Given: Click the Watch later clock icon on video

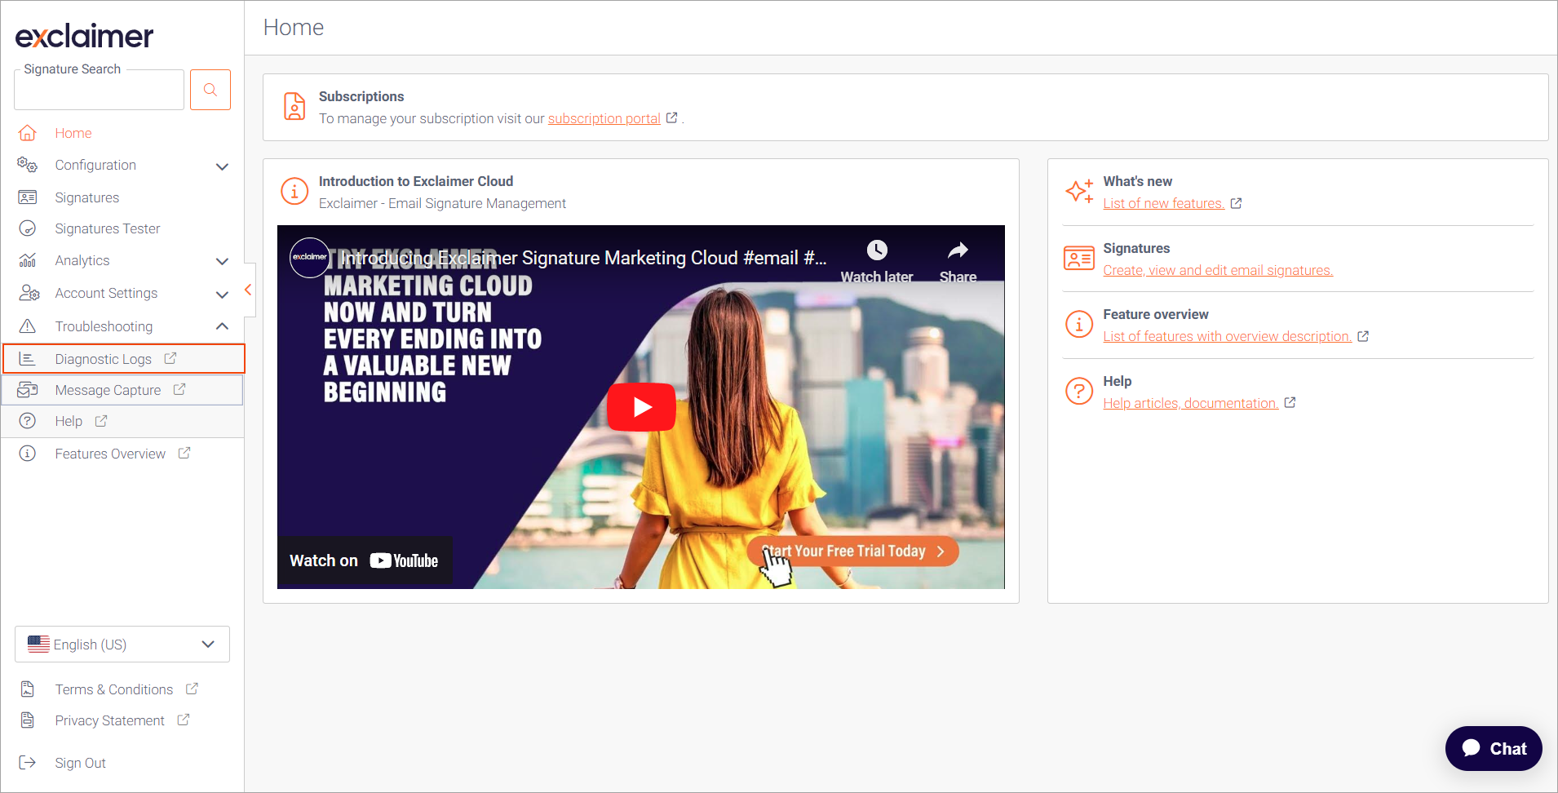Looking at the screenshot, I should click(877, 250).
